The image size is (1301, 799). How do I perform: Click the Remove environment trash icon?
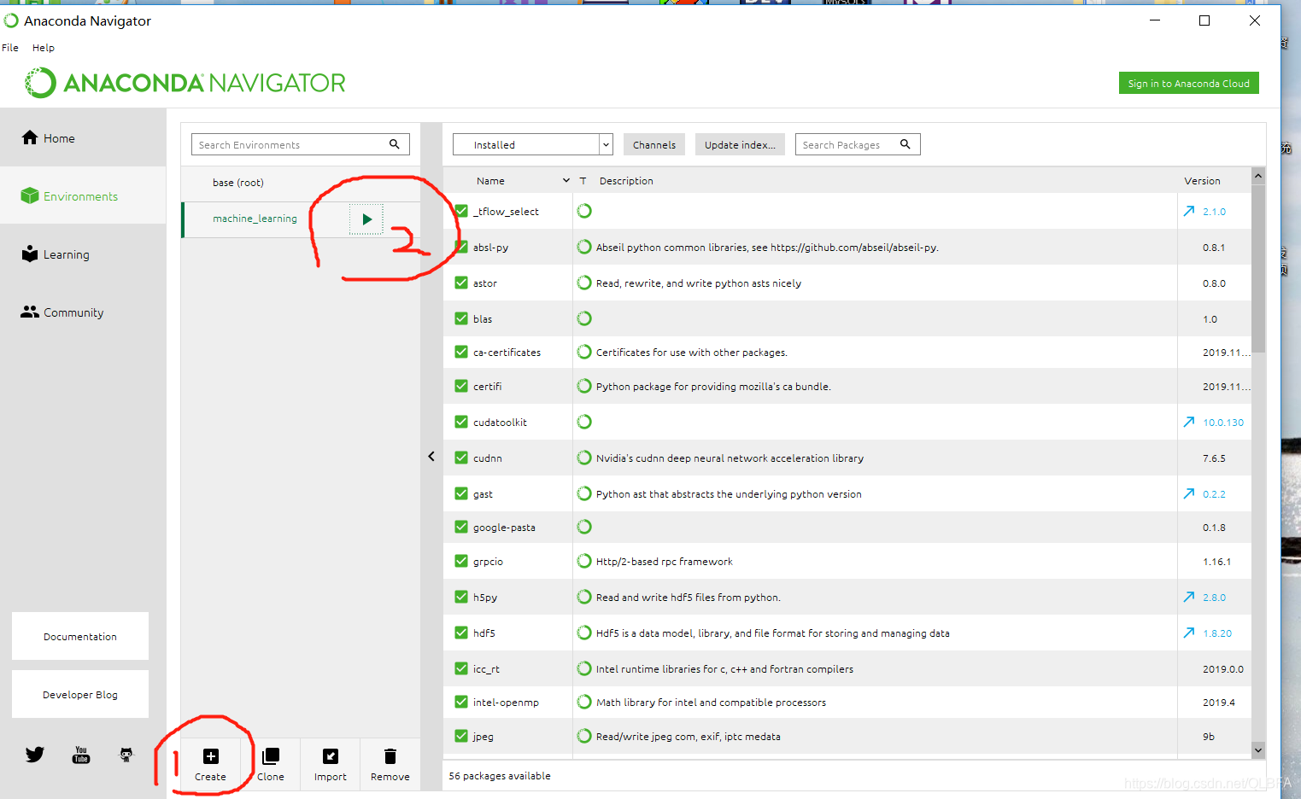point(390,756)
